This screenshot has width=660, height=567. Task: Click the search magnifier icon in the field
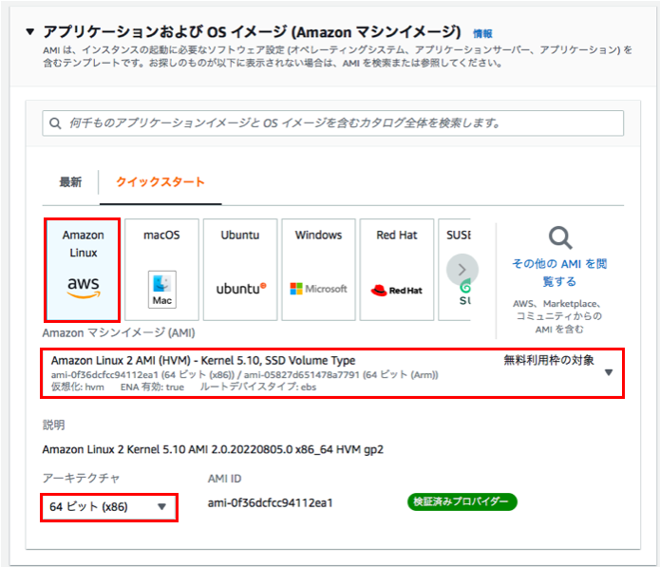(x=55, y=123)
